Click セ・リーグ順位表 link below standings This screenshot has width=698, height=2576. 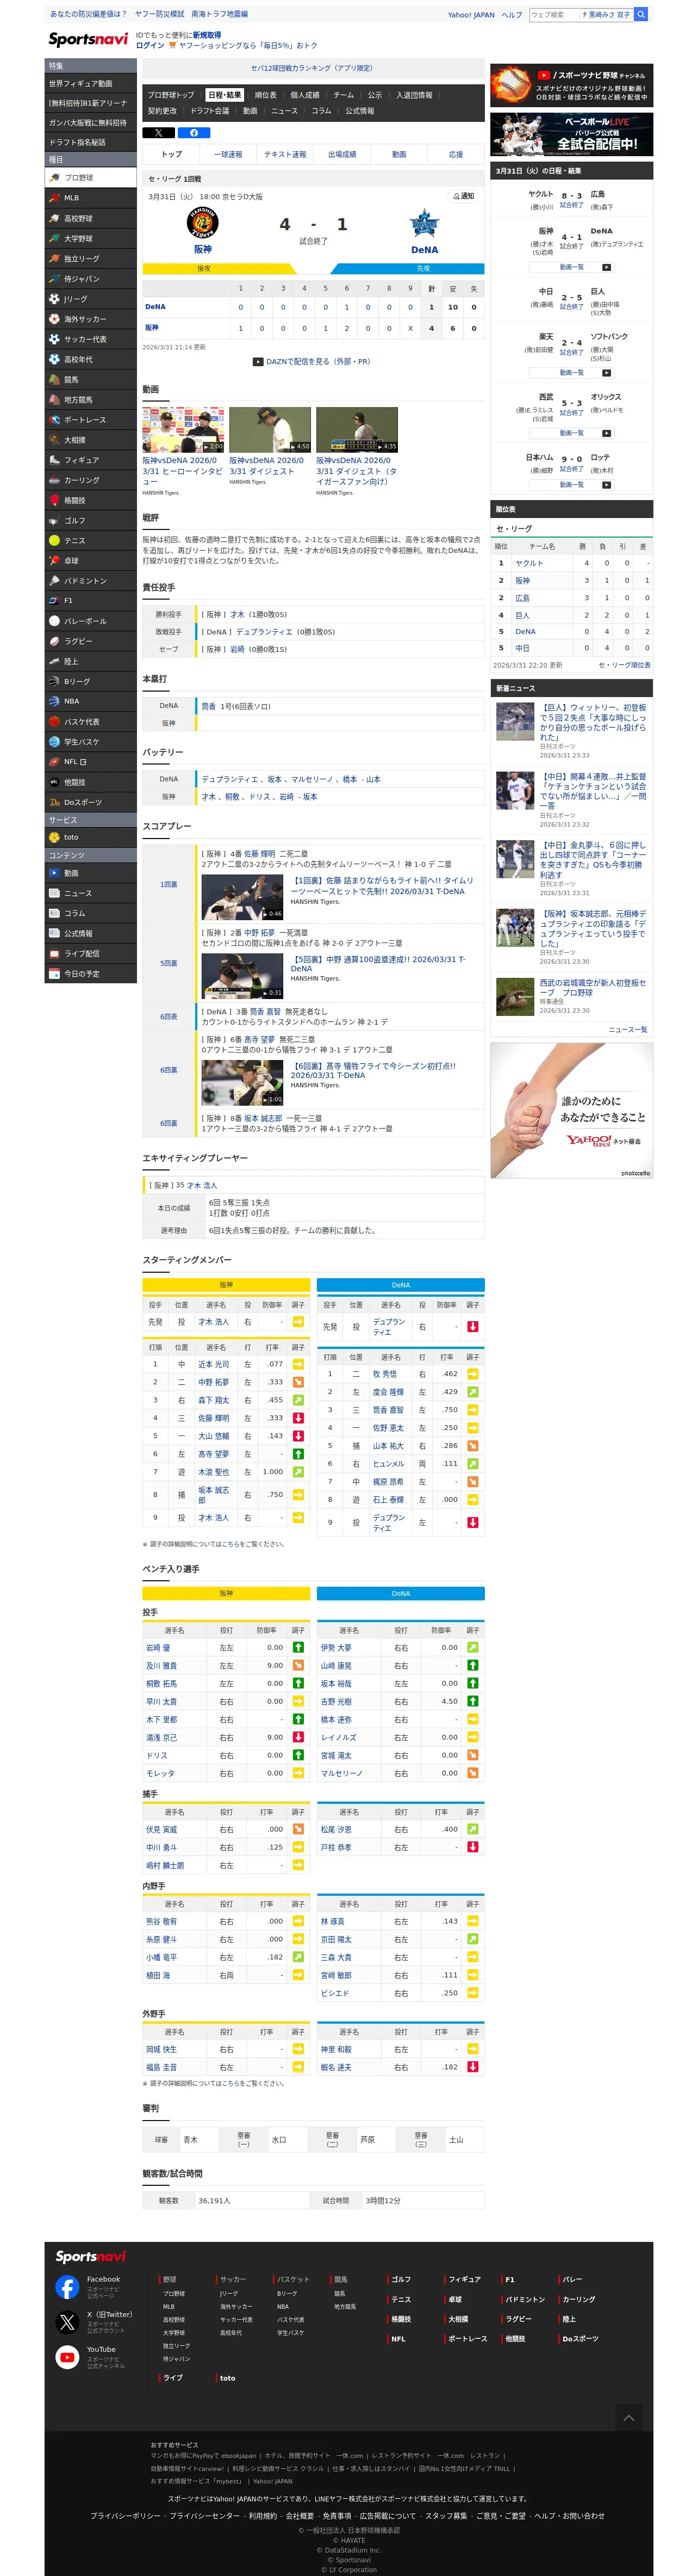tap(624, 665)
